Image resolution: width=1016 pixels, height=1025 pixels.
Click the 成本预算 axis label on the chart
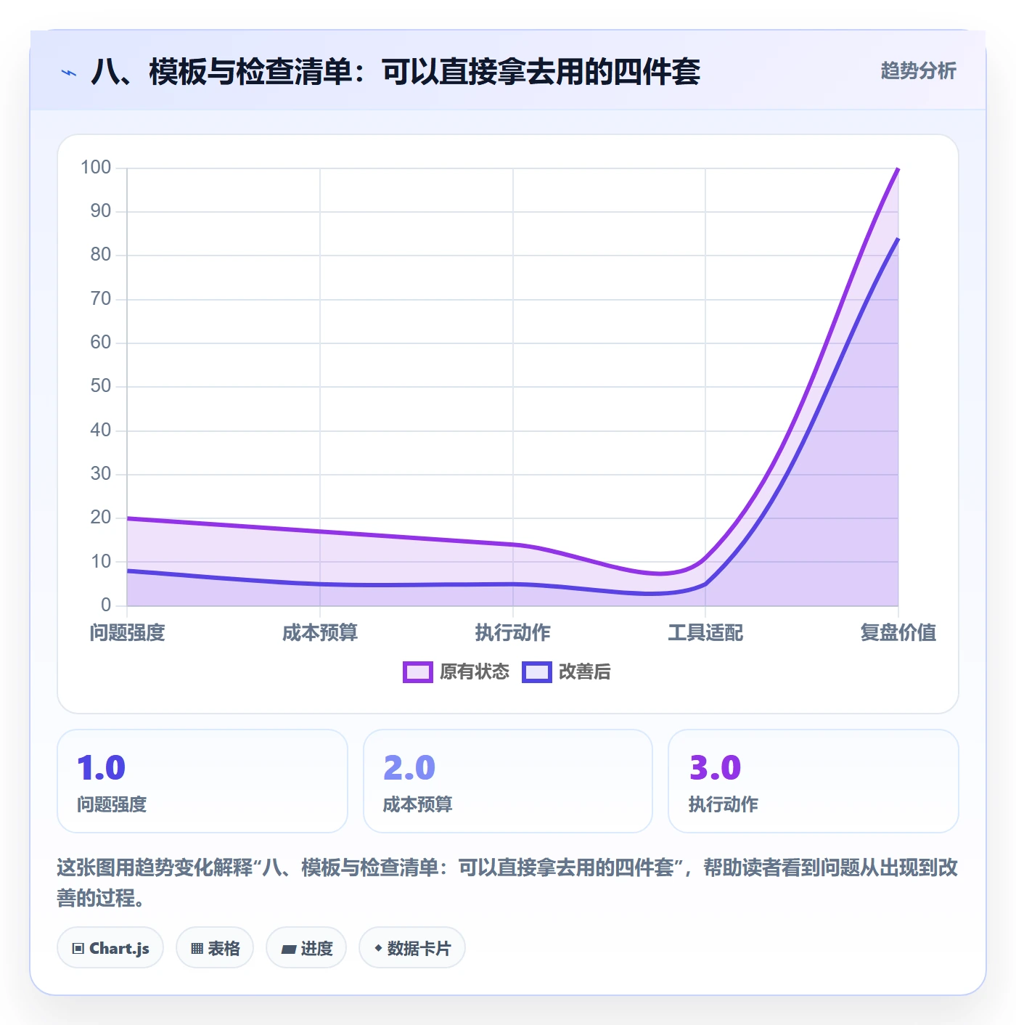[320, 632]
